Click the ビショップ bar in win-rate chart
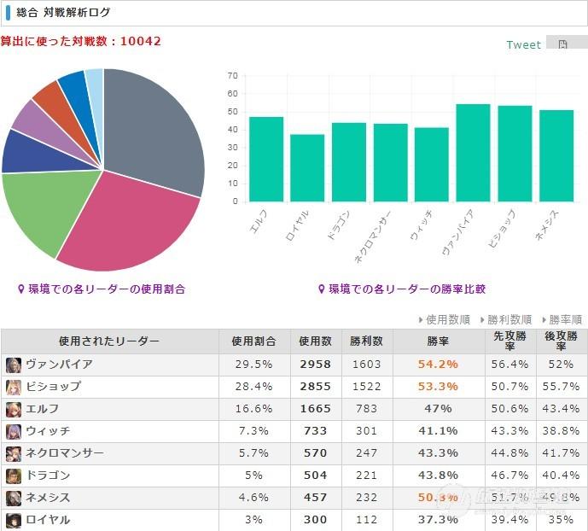Viewport: 588px width, 531px height. (515, 154)
